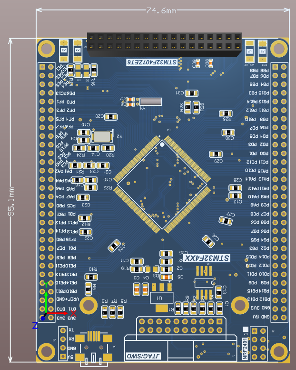Image resolution: width=296 pixels, height=370 pixels.
Task: Select the D3 diode component
Action: click(151, 269)
